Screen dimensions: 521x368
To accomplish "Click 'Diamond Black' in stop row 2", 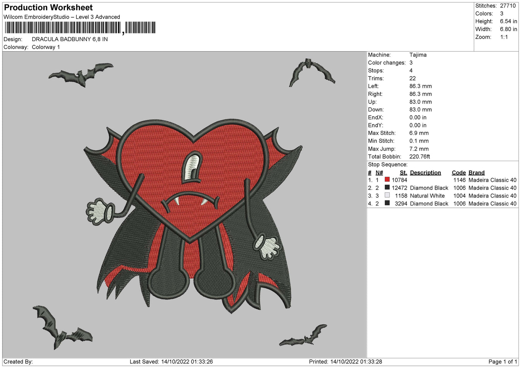I will [x=429, y=188].
